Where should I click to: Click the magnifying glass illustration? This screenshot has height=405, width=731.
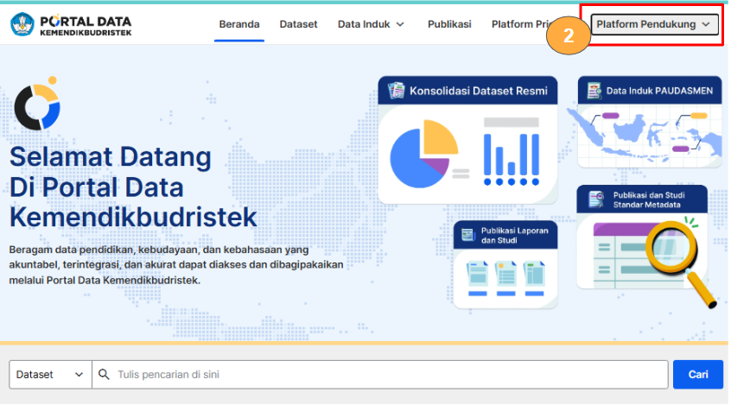pyautogui.click(x=682, y=263)
